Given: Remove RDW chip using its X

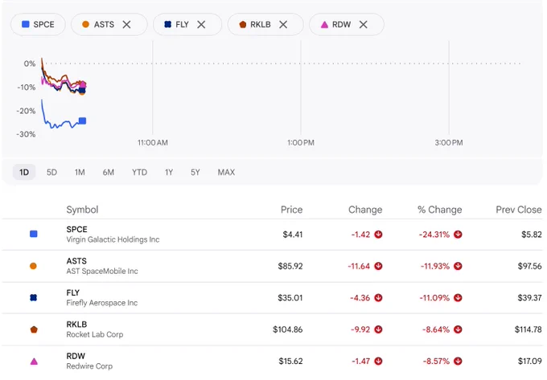Looking at the screenshot, I should pos(363,25).
